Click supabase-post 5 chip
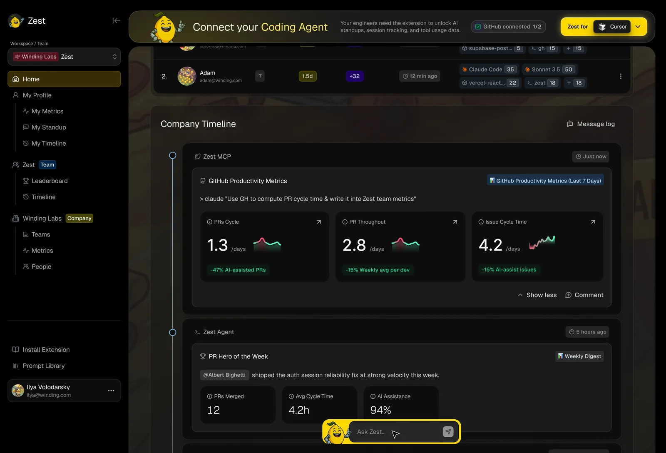Viewport: 666px width, 453px height. [x=492, y=48]
